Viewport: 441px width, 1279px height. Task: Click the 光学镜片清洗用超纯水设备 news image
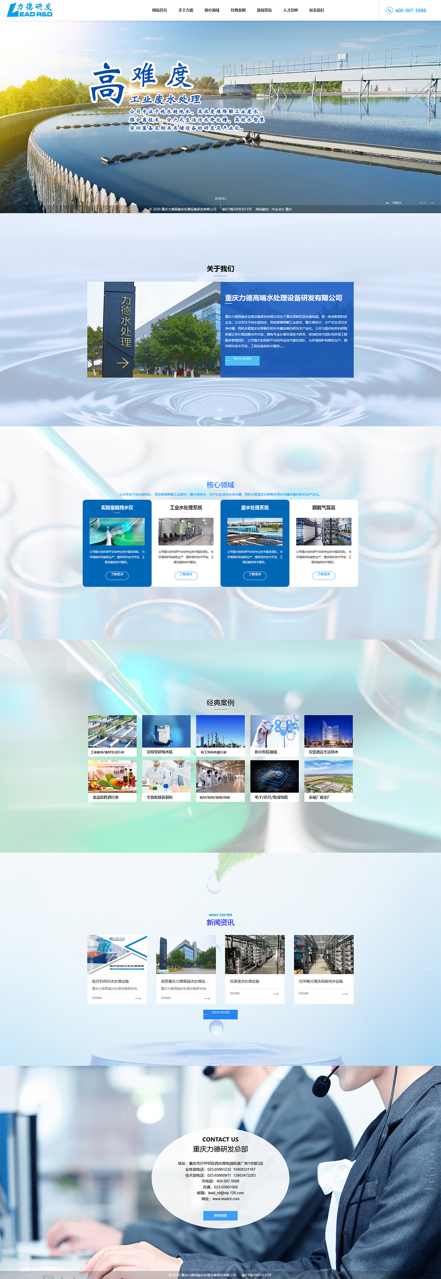tap(324, 955)
